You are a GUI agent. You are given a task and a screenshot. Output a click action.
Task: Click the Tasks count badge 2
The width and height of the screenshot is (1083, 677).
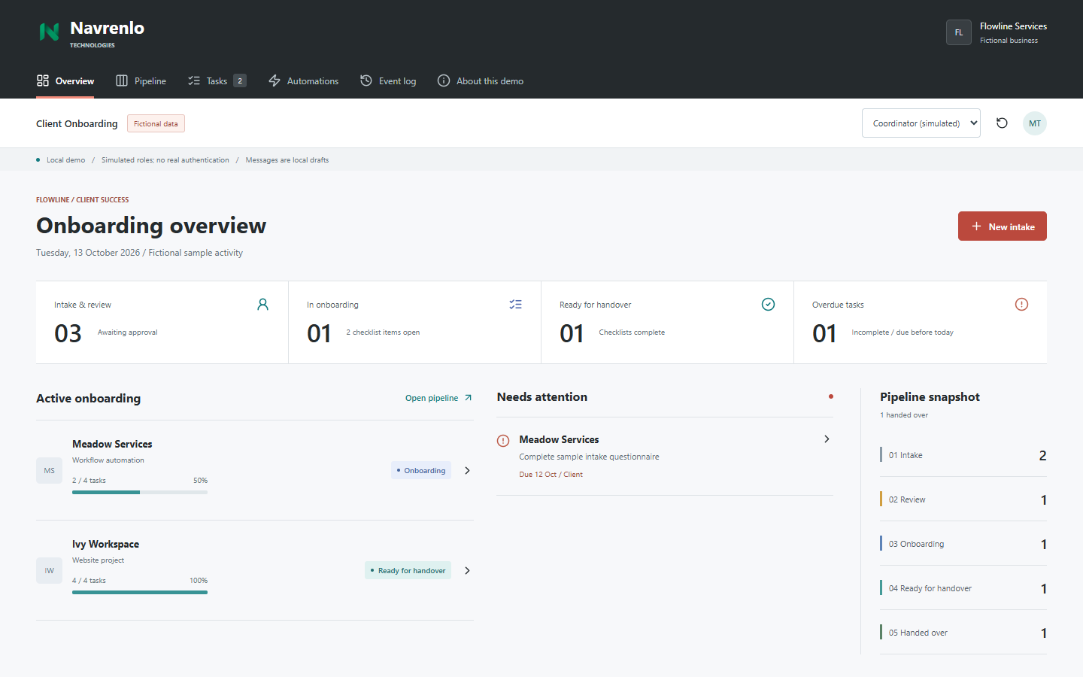[x=240, y=81]
